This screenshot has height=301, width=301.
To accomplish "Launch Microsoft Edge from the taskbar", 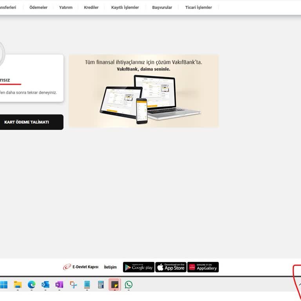I will click(31, 285).
